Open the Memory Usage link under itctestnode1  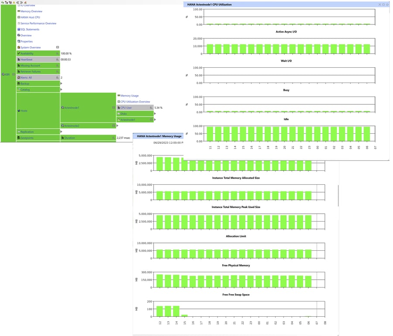pos(130,96)
